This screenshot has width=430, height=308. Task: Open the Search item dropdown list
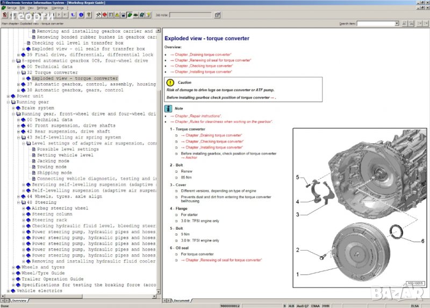coord(397,24)
